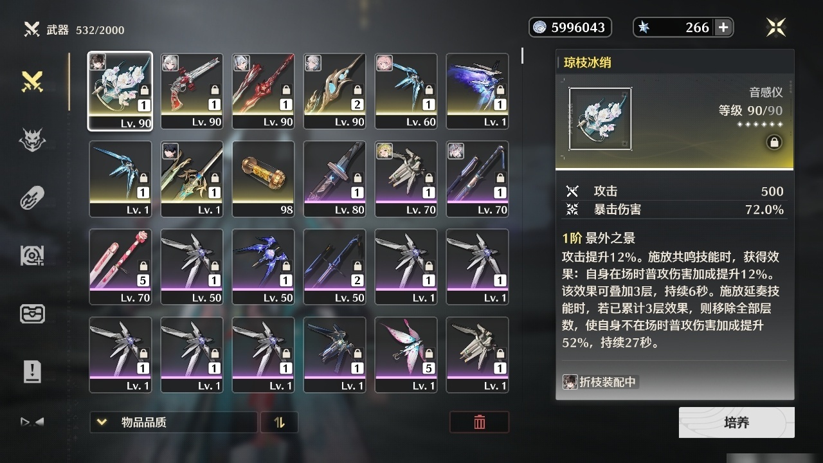Open the weapons tab in the sidebar

(x=32, y=82)
